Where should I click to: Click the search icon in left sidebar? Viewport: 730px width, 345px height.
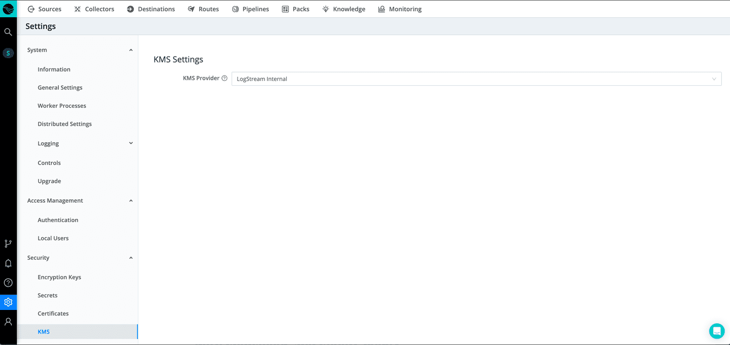8,32
